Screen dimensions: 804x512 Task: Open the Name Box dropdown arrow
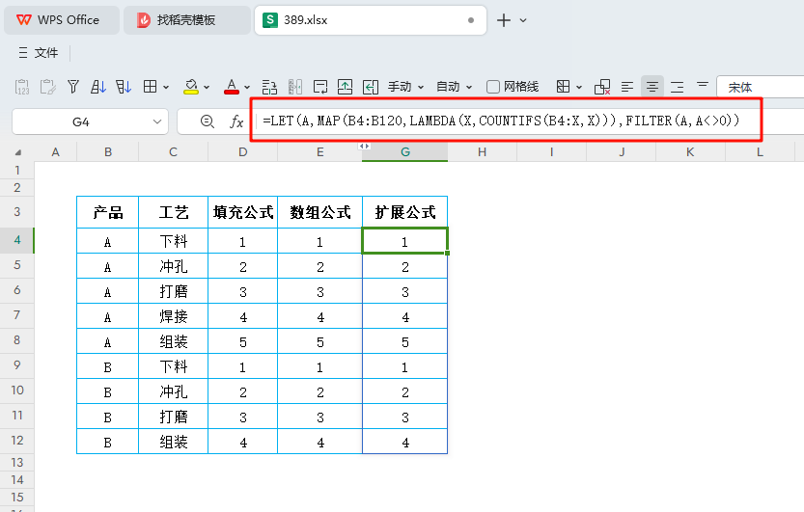pyautogui.click(x=157, y=121)
